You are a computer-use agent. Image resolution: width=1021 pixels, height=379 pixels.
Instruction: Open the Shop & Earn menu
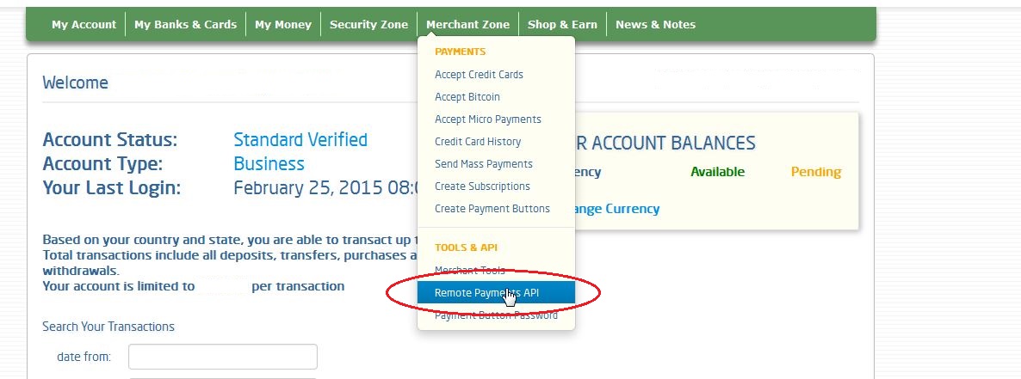tap(562, 25)
